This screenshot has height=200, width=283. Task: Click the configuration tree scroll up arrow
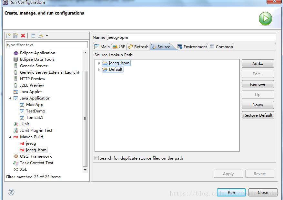[85, 53]
